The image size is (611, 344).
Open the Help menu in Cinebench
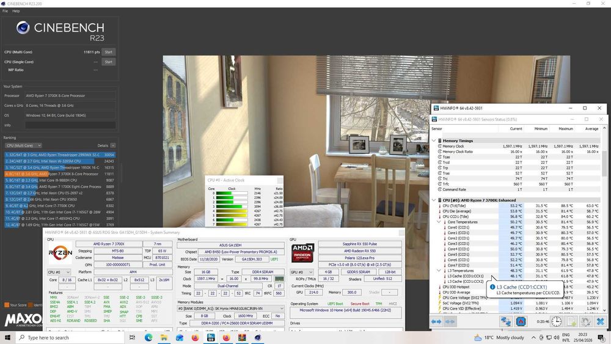tap(16, 11)
